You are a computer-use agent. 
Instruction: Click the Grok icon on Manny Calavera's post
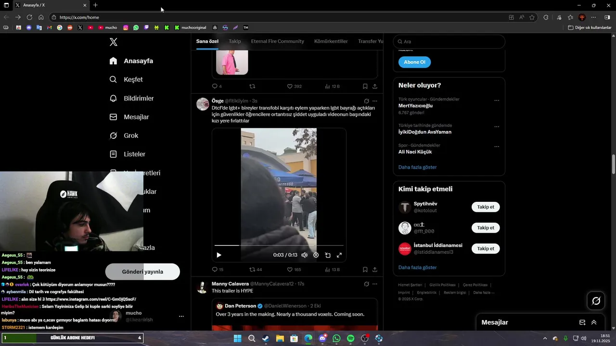pyautogui.click(x=366, y=284)
